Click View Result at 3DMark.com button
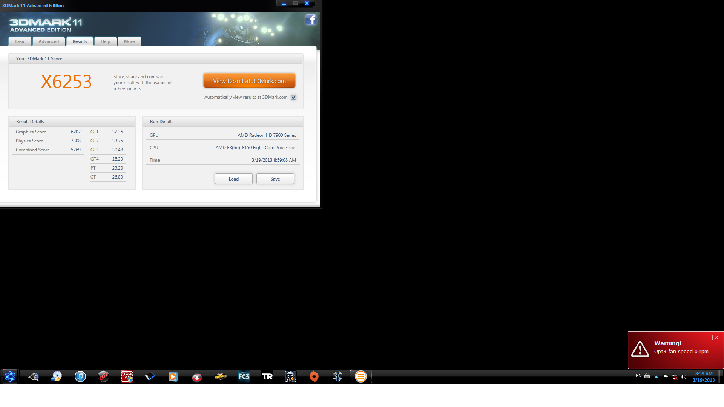 coord(249,81)
